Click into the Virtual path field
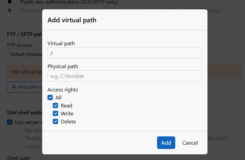Viewport: 245px width, 160px height. (125, 53)
